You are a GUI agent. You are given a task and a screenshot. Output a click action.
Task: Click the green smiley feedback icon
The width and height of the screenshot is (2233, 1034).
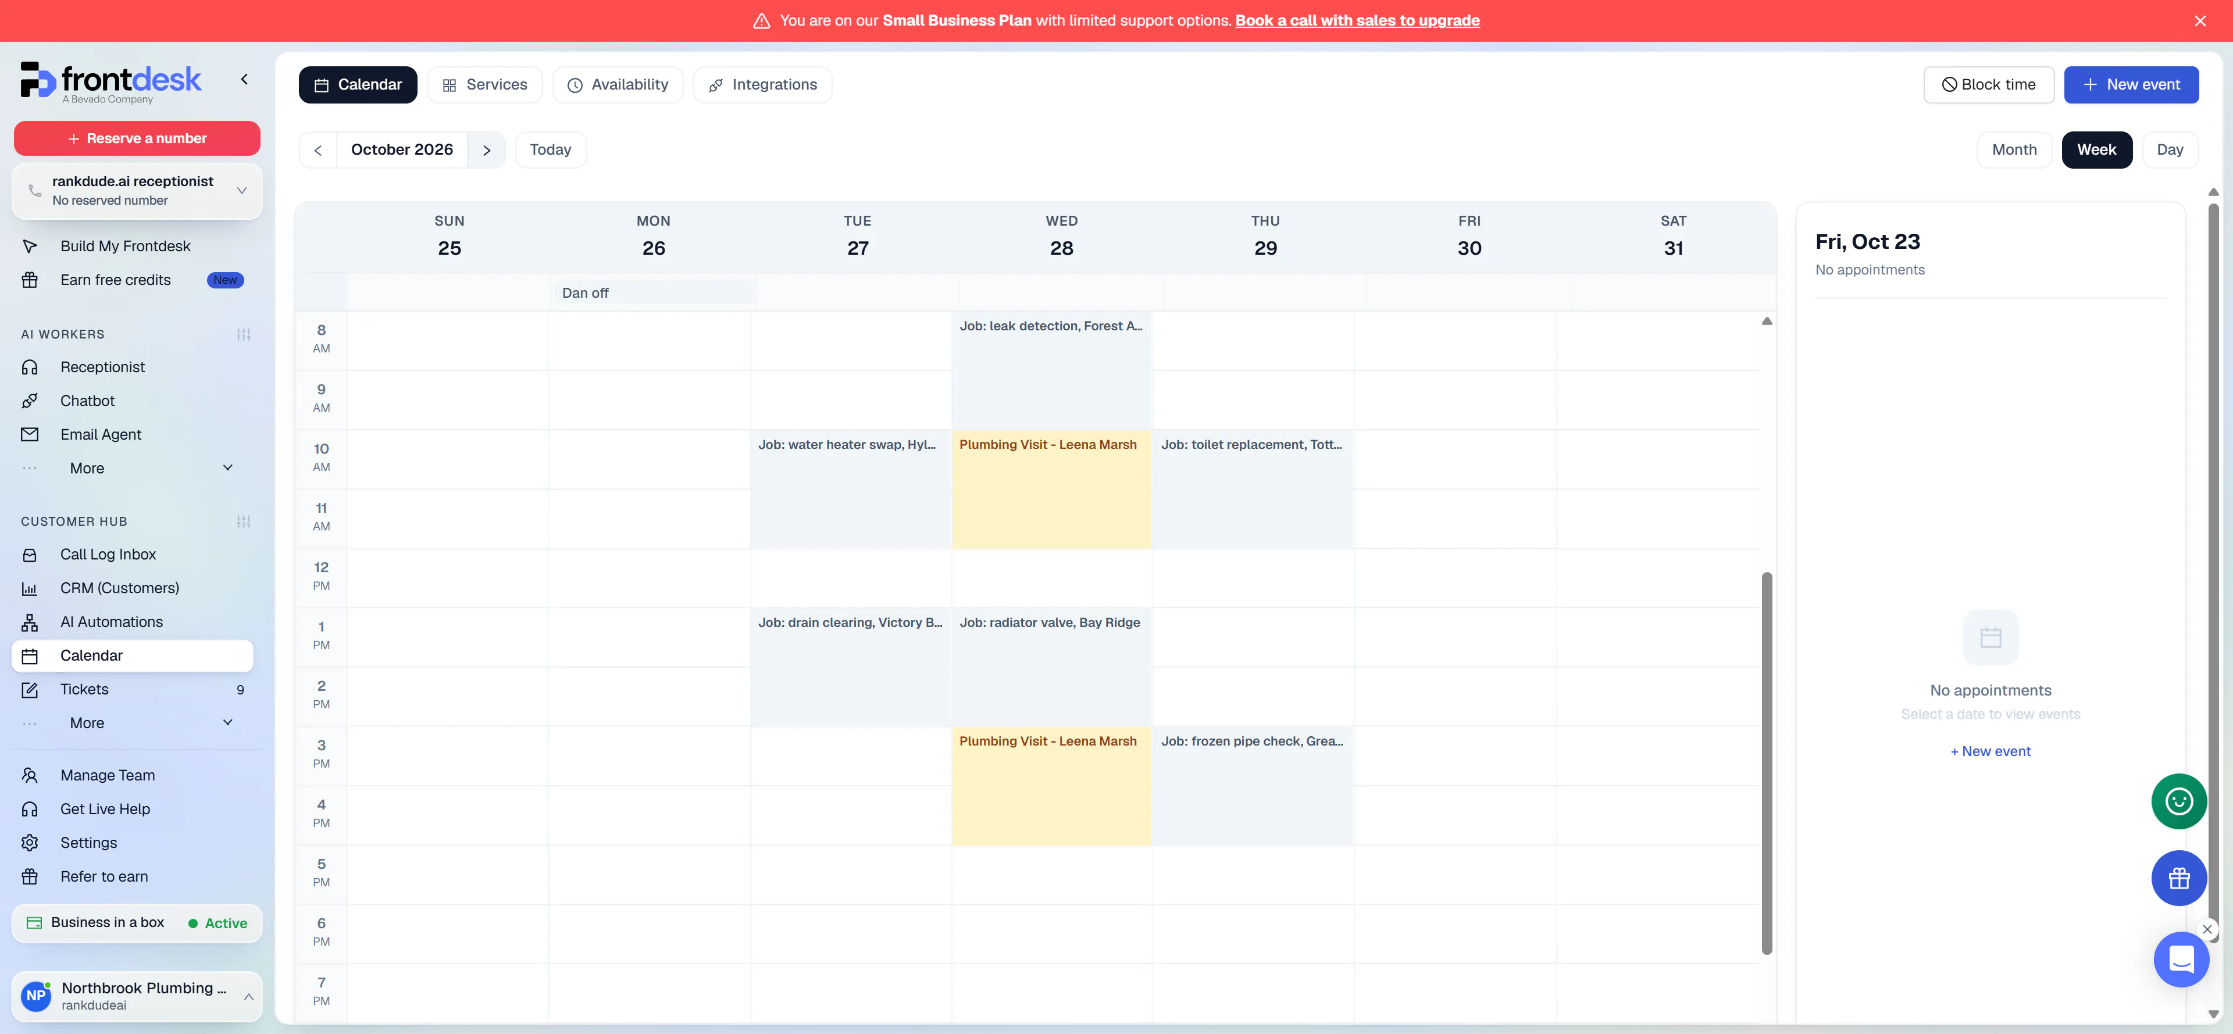coord(2178,801)
